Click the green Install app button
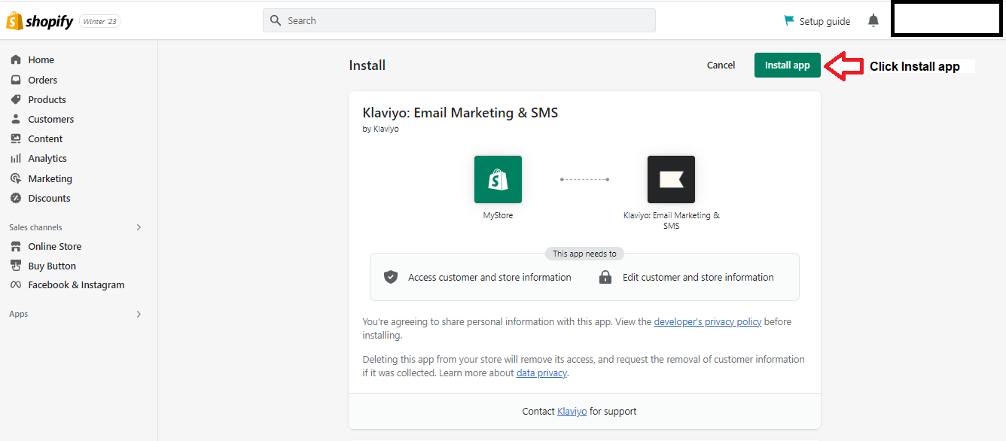The image size is (1006, 441). click(788, 65)
